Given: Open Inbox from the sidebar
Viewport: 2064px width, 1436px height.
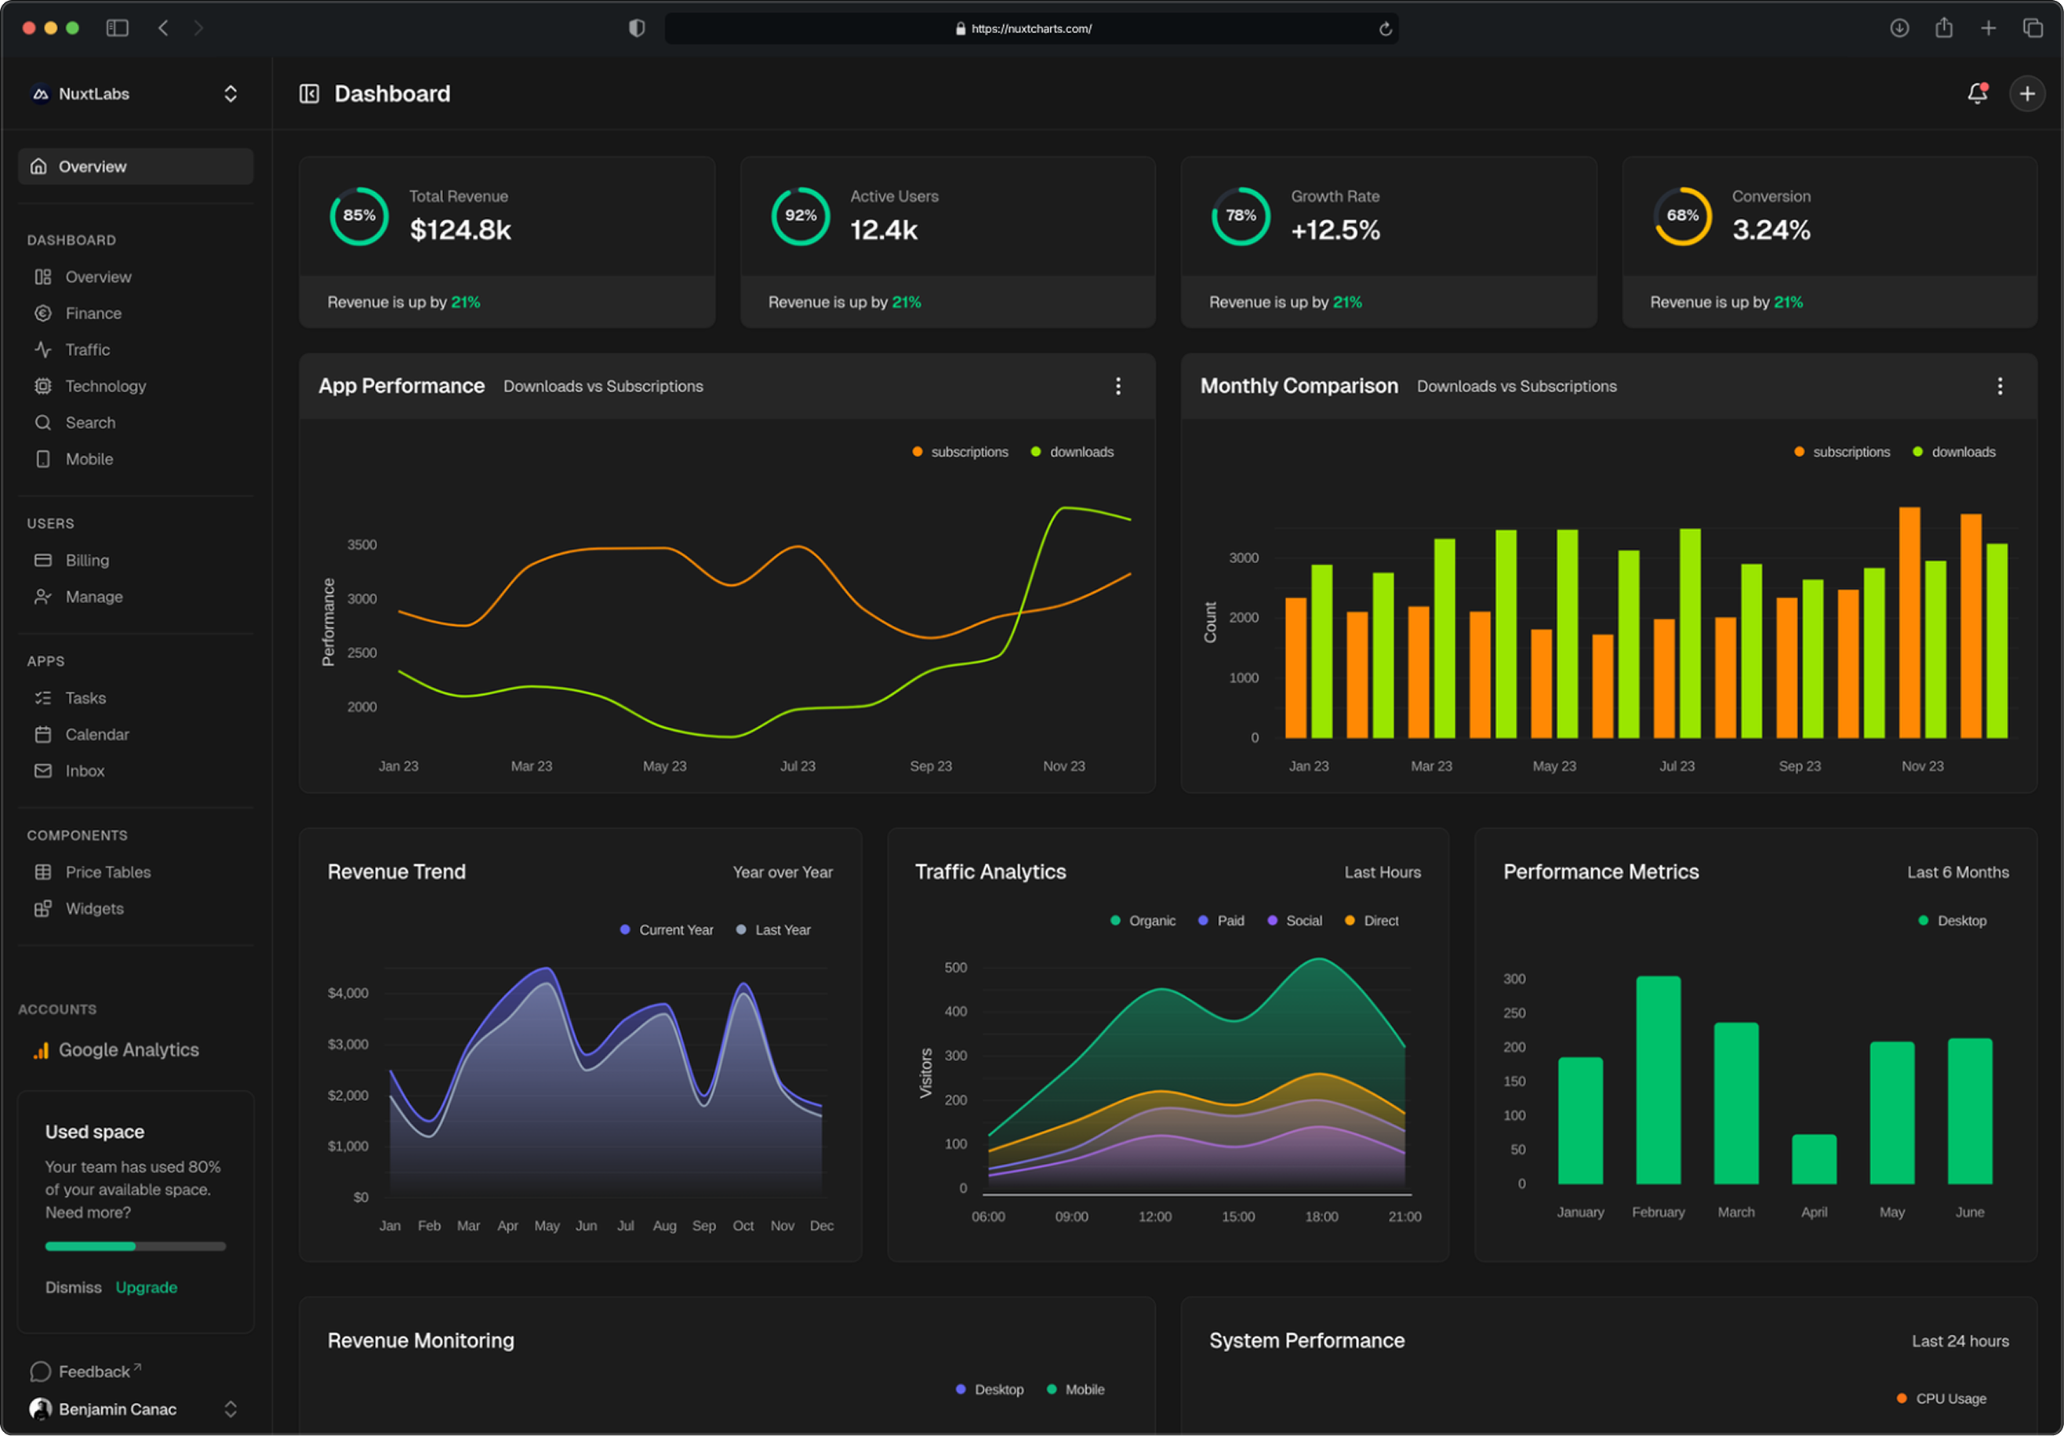Looking at the screenshot, I should point(85,771).
